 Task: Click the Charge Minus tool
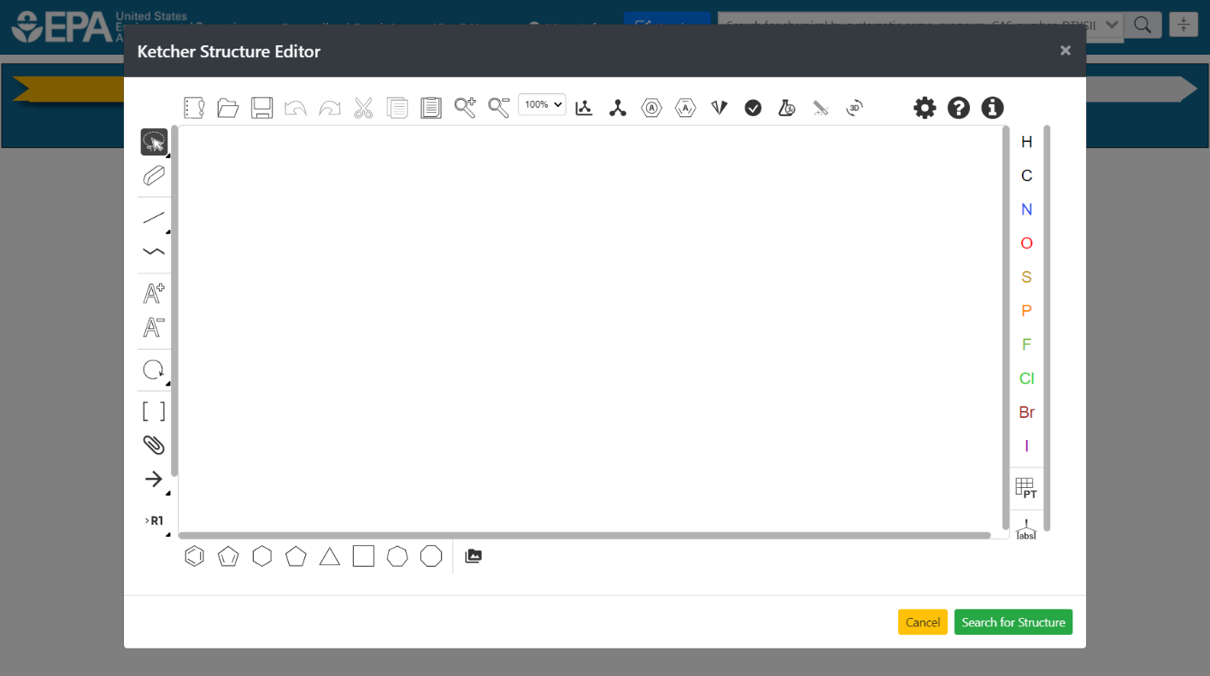click(x=154, y=327)
